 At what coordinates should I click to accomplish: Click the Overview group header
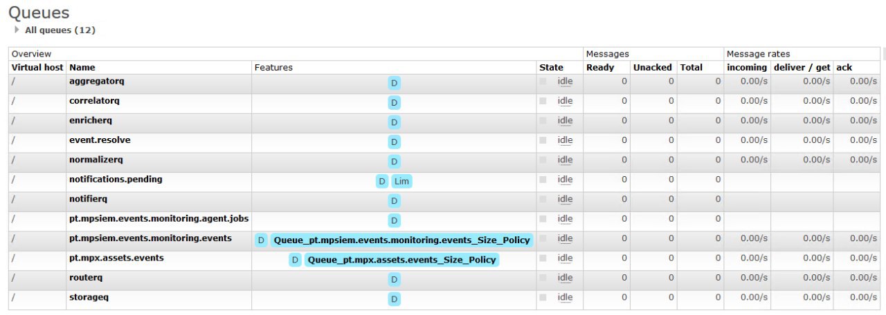[31, 54]
